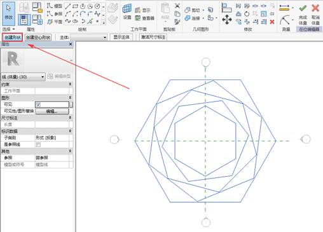Click the Mirror - Pick Axis tool
Screen dimensions: 323x232
pyautogui.click(x=238, y=6)
